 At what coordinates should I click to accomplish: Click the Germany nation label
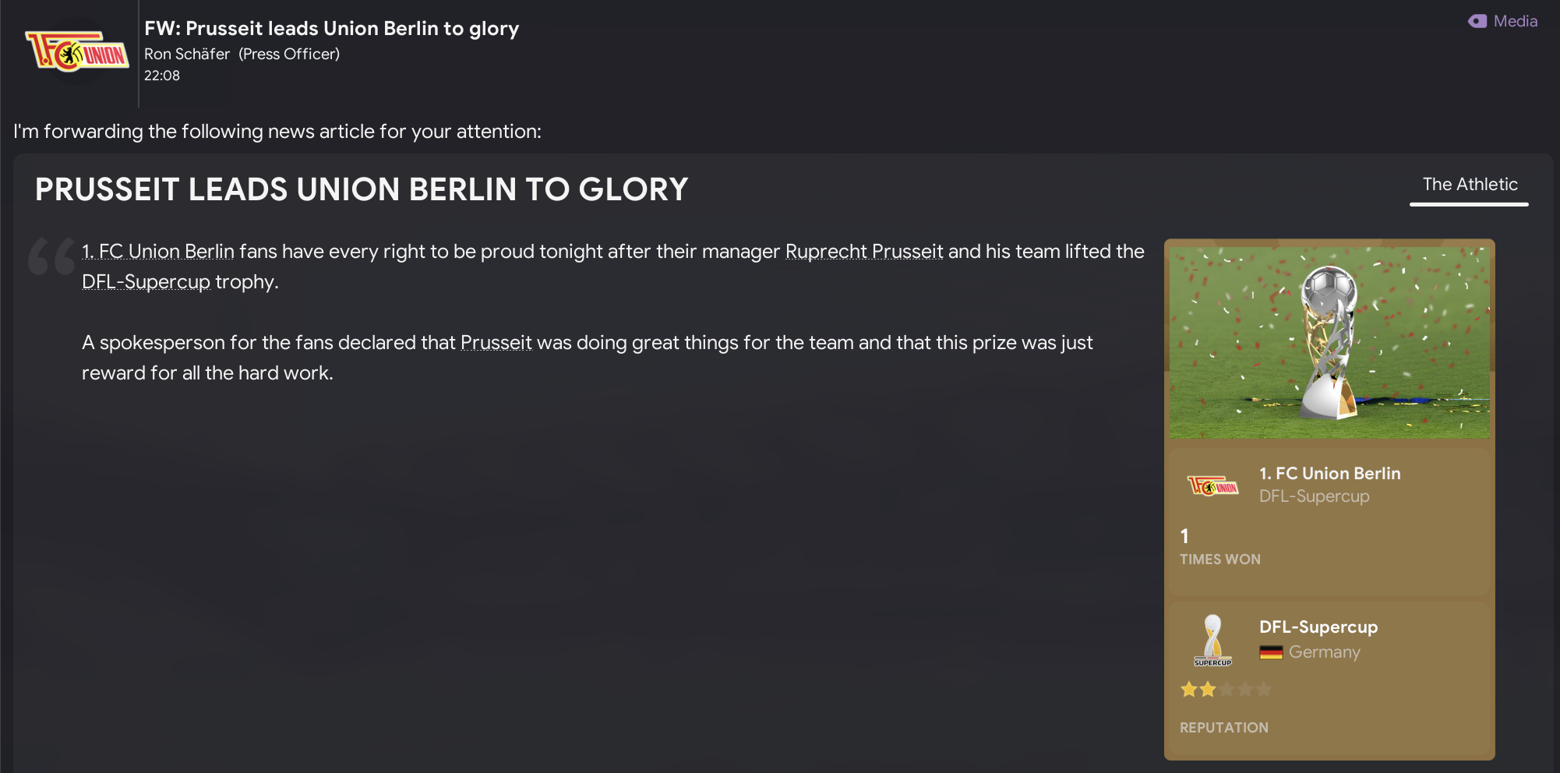point(1324,652)
